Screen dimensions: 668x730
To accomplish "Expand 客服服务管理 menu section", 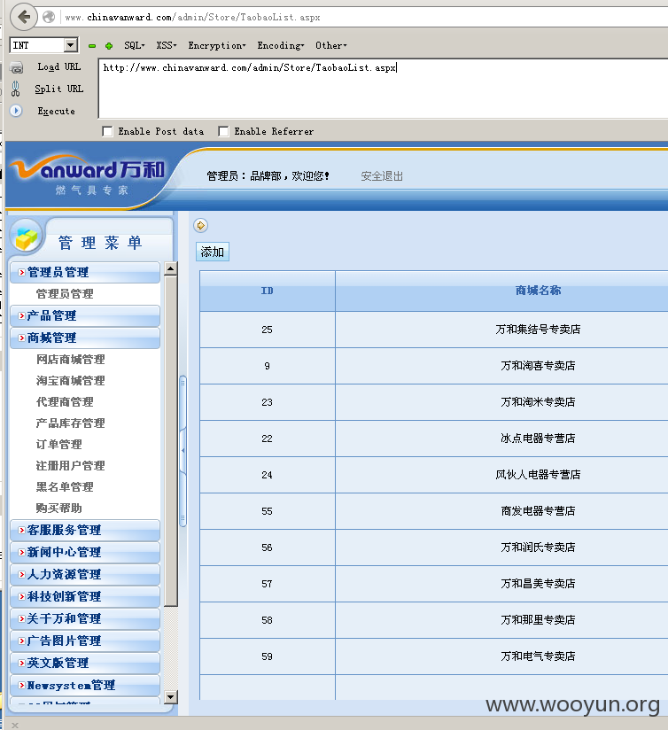I will pyautogui.click(x=85, y=531).
